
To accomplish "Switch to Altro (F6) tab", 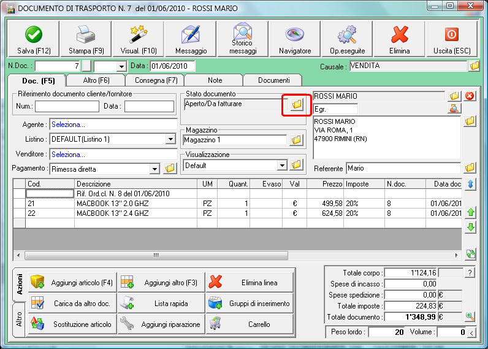I will [96, 80].
